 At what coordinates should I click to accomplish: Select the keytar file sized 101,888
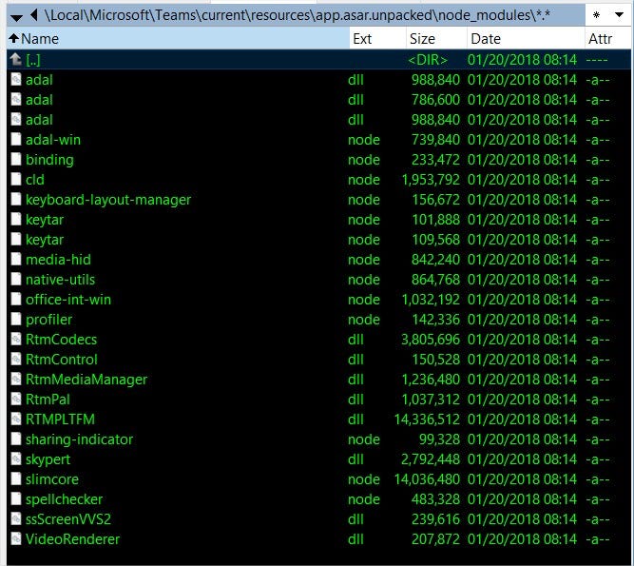tap(45, 220)
